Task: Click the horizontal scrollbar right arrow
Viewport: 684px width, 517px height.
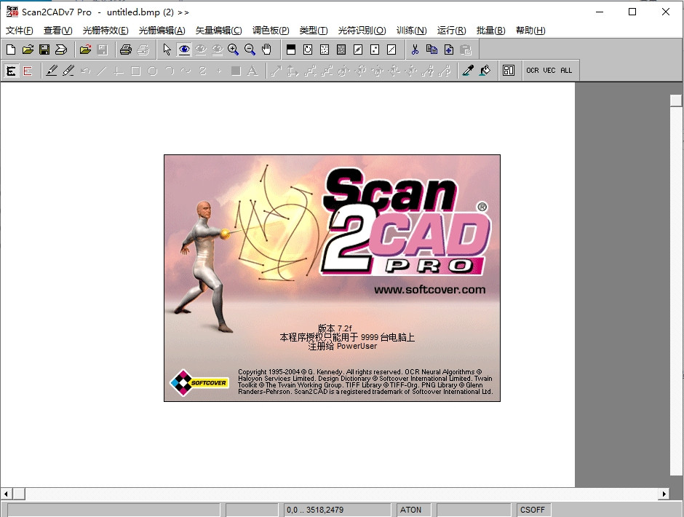Action: 664,494
